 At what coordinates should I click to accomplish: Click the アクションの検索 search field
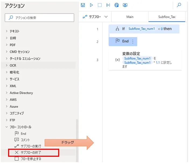[40, 18]
